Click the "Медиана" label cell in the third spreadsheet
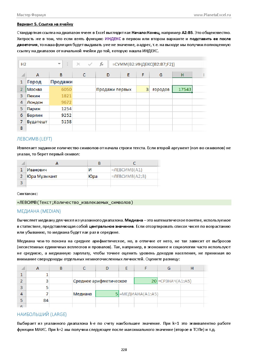The height and width of the screenshot is (361, 255). coord(84,294)
